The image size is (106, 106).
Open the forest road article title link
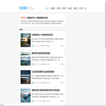(42, 35)
